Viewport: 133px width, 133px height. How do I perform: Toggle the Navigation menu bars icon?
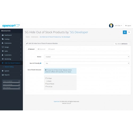pyautogui.click(x=2, y=31)
